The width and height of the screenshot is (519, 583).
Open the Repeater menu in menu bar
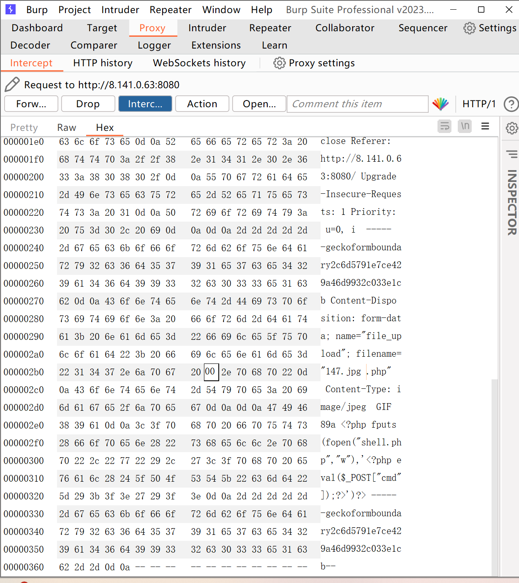click(171, 10)
